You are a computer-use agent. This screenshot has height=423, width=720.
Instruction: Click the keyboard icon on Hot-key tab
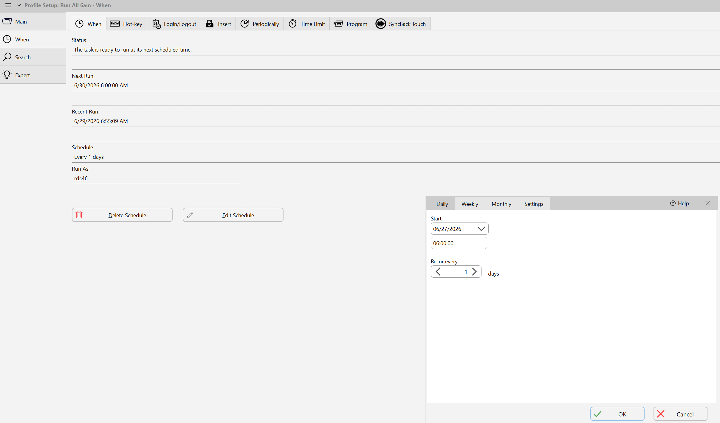click(115, 24)
